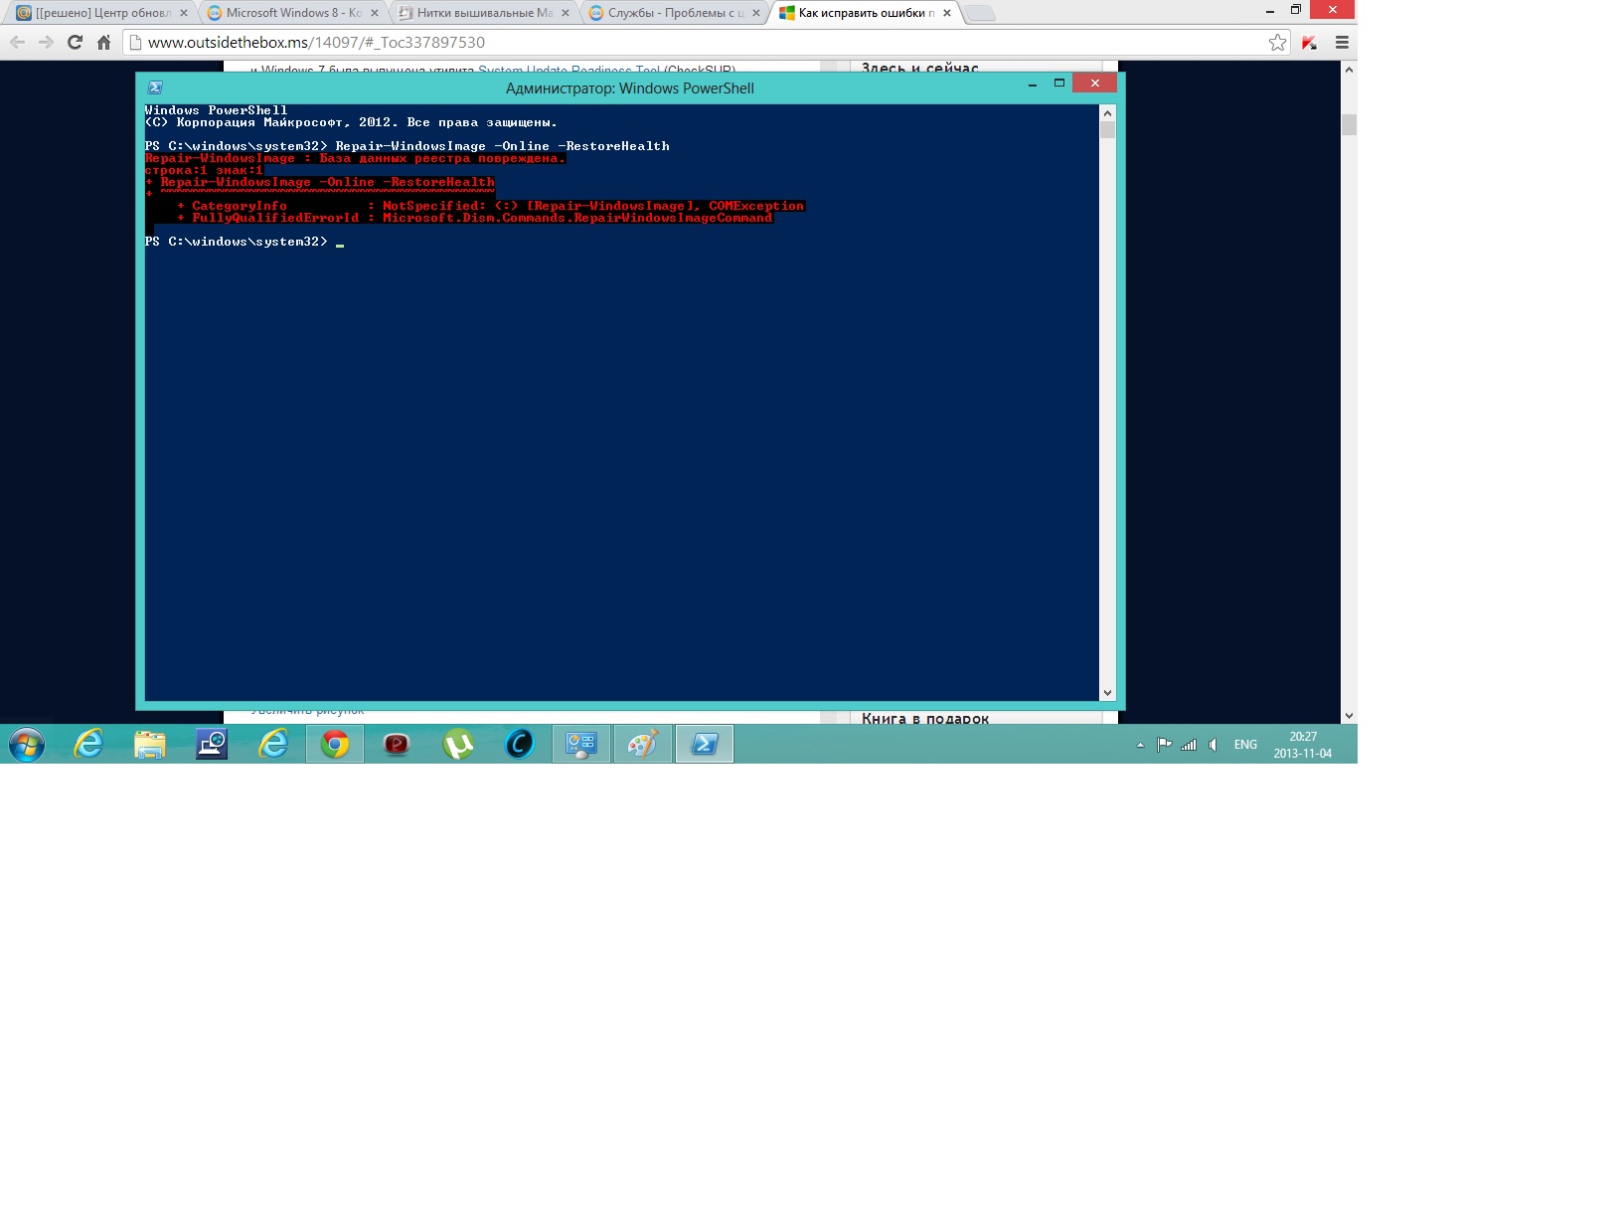Close the Нитки вышивальные tab
The image size is (1622, 1217).
point(566,13)
